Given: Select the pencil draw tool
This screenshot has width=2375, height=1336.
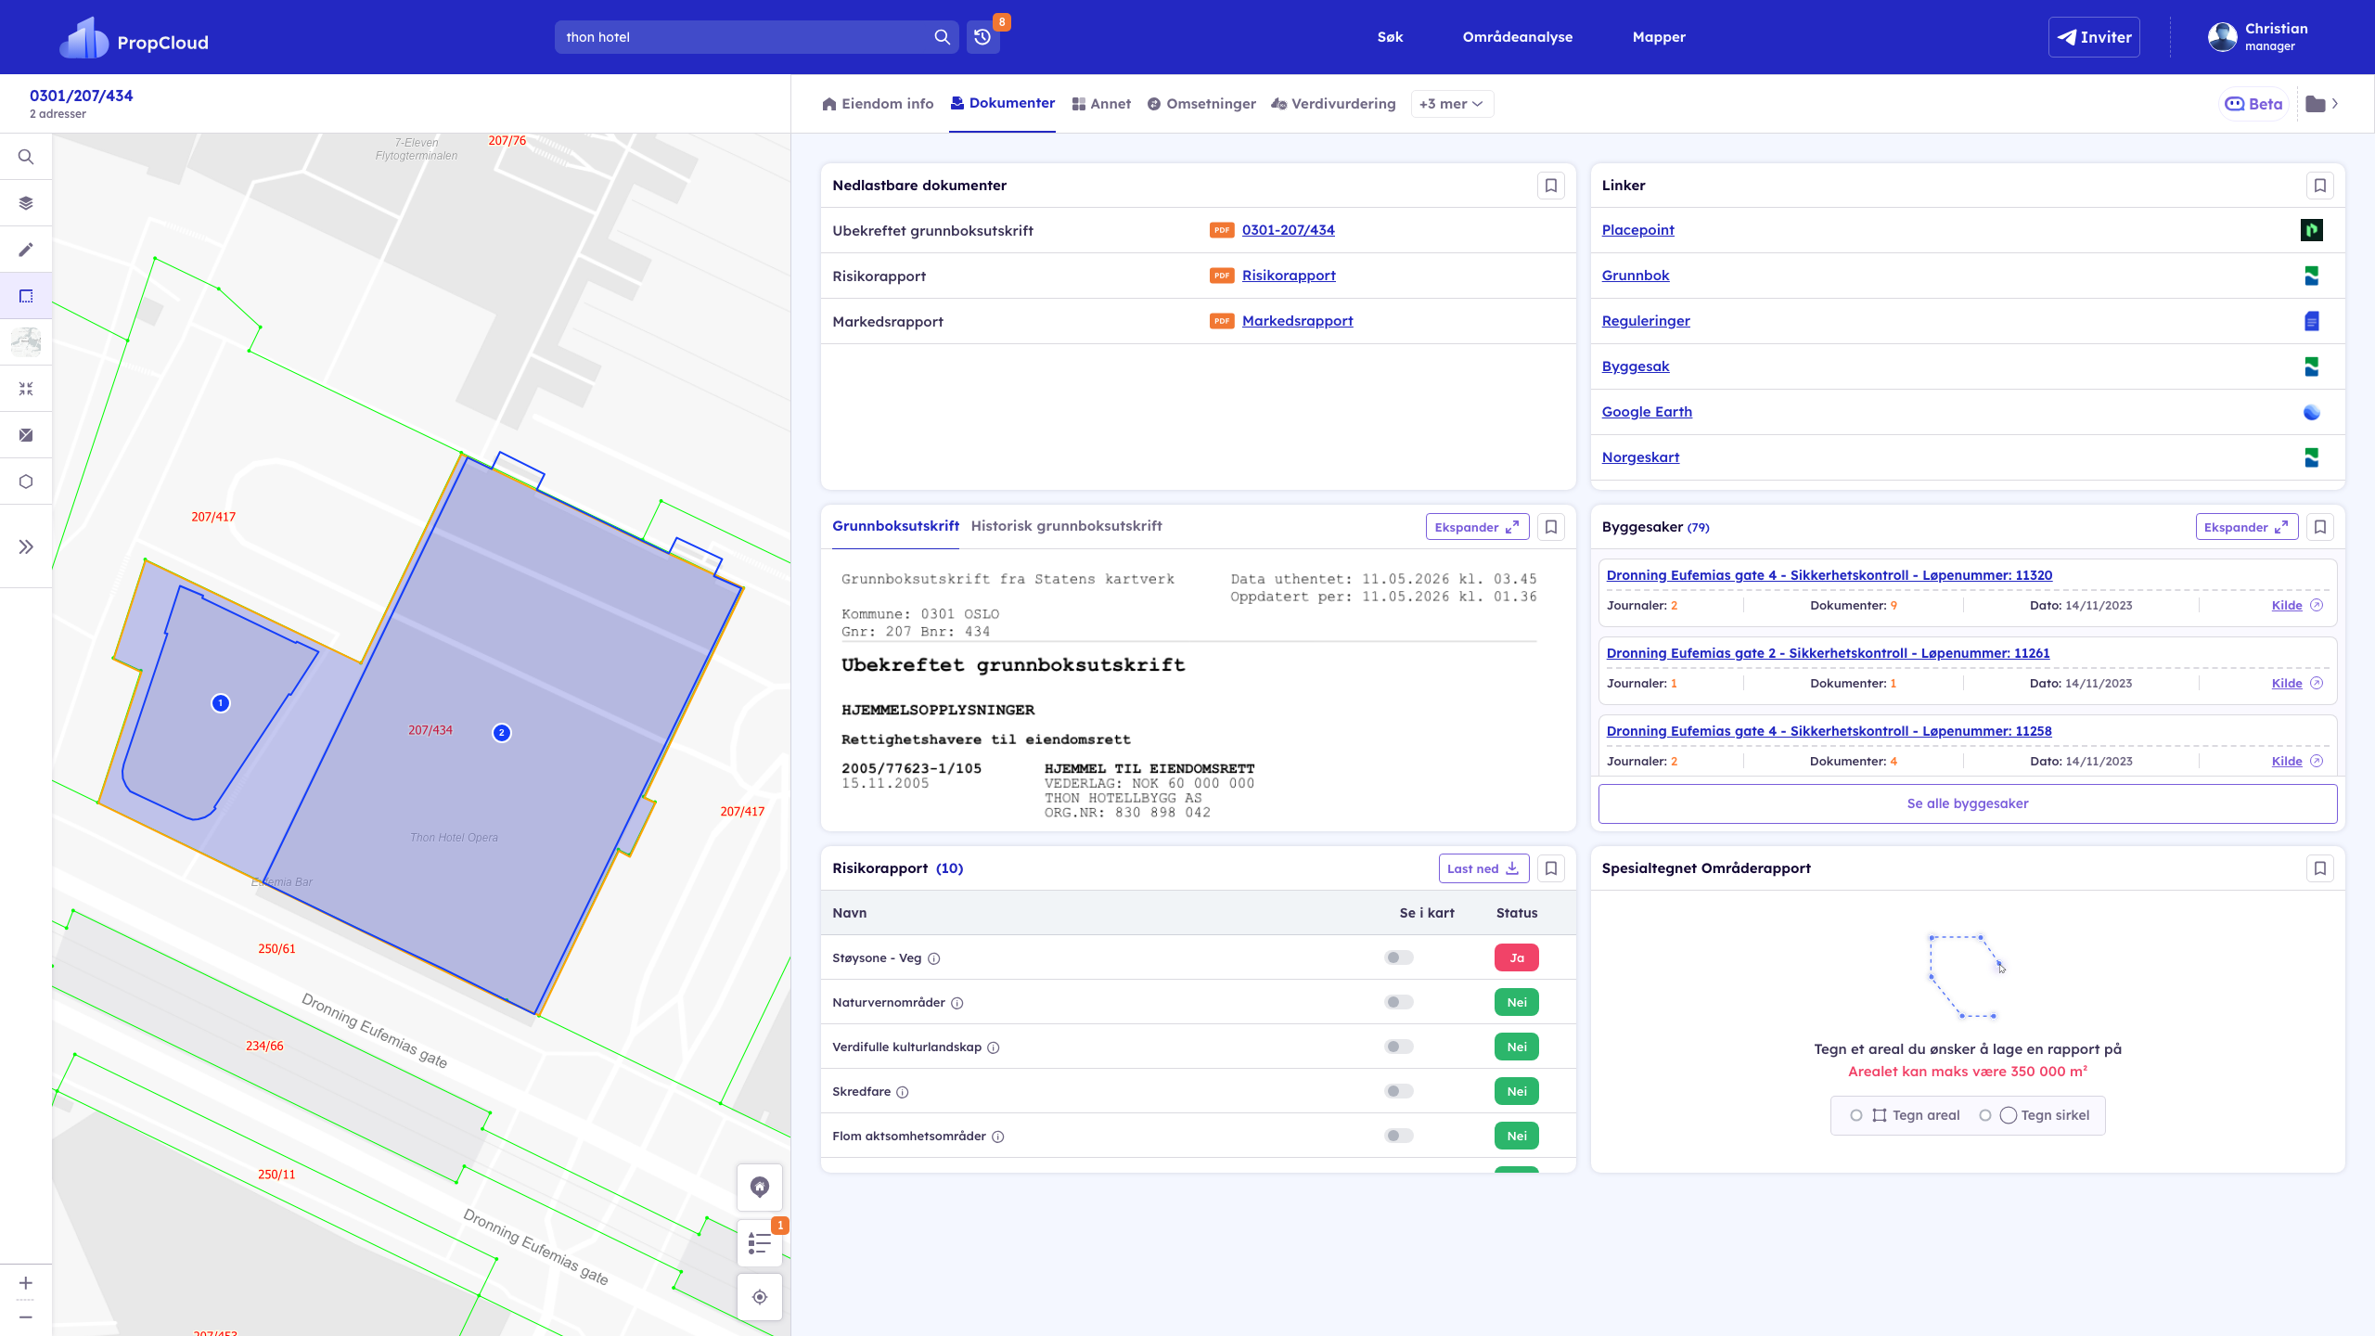Looking at the screenshot, I should 26,250.
